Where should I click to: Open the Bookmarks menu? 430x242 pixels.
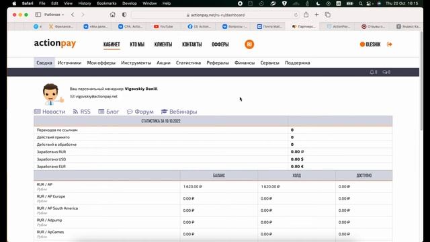click(107, 3)
